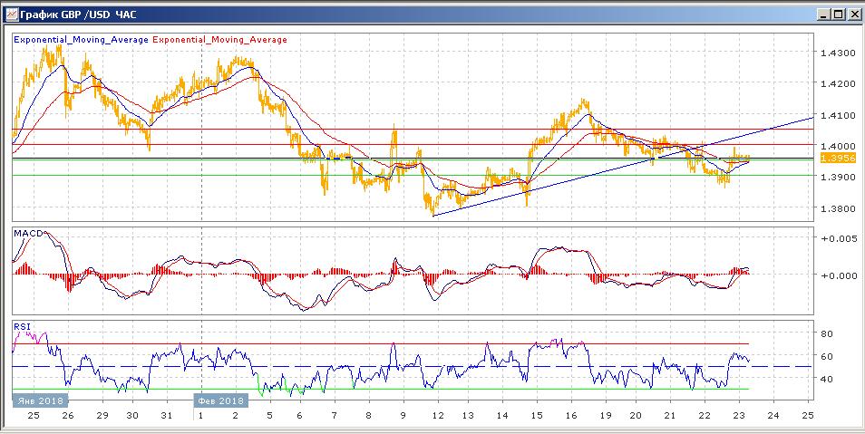The image size is (865, 434).
Task: Select the red Exponential_Moving_Average legend label
Action: pyautogui.click(x=220, y=40)
